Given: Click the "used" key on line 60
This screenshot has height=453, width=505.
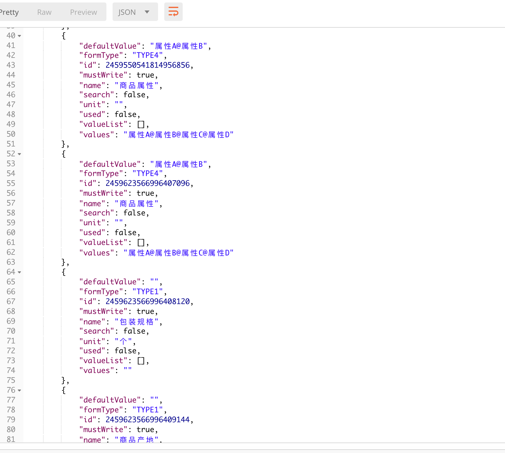Looking at the screenshot, I should [x=92, y=233].
